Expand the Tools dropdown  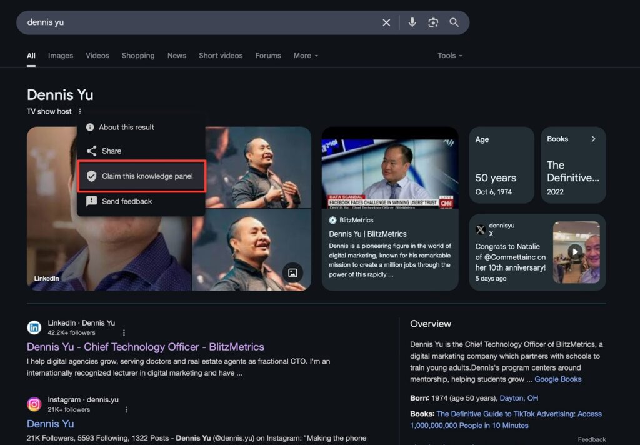[450, 56]
